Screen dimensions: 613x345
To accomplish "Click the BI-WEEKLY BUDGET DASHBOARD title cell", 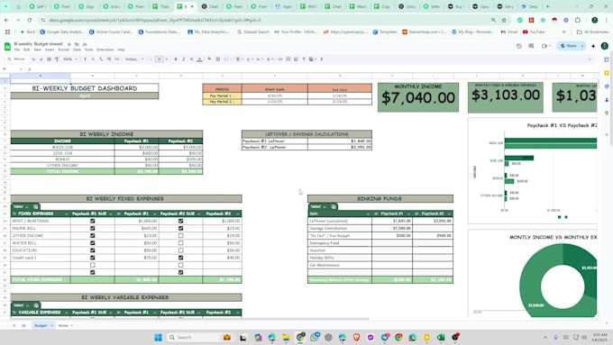I will pyautogui.click(x=85, y=88).
